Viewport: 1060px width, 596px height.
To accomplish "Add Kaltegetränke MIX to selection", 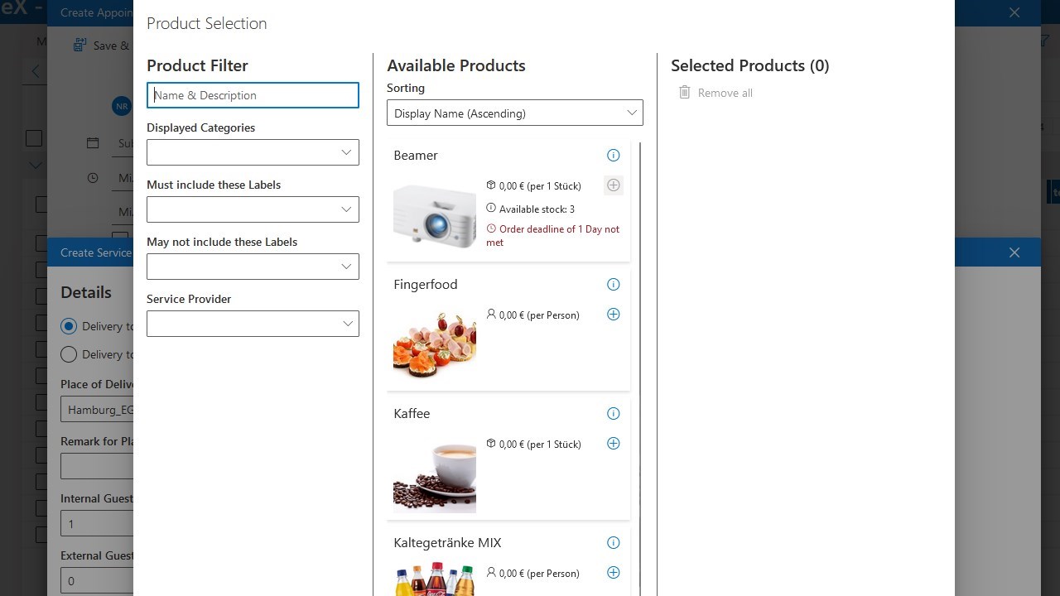I will coord(614,573).
